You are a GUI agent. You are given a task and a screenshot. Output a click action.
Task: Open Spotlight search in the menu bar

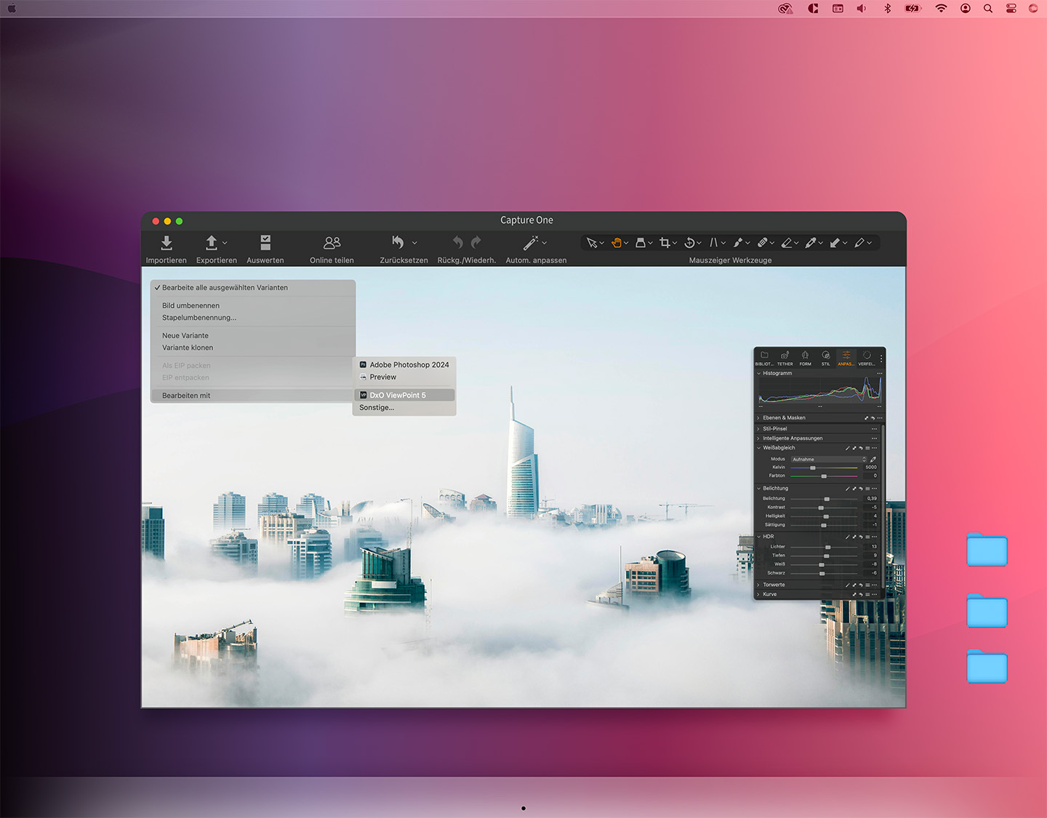(988, 9)
